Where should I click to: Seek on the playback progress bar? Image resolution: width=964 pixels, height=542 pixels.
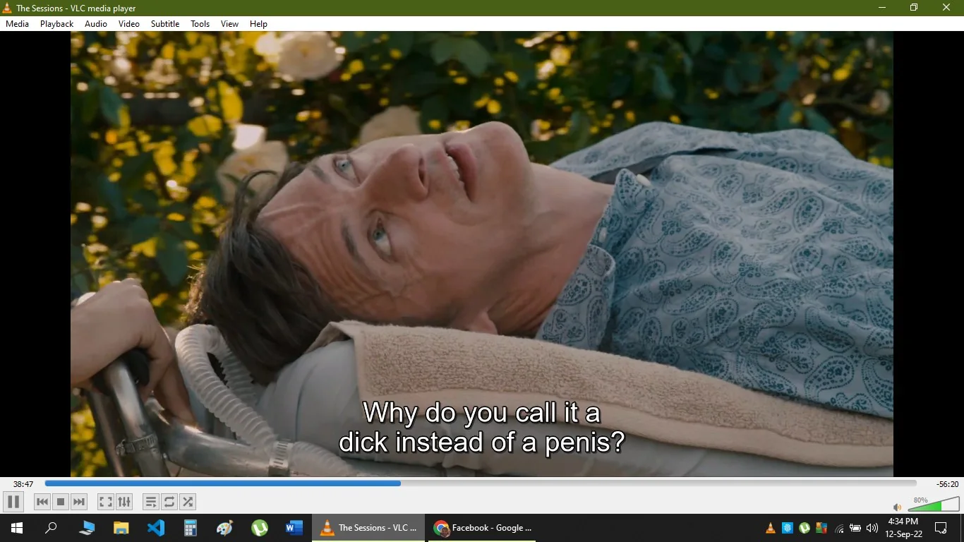click(x=481, y=483)
